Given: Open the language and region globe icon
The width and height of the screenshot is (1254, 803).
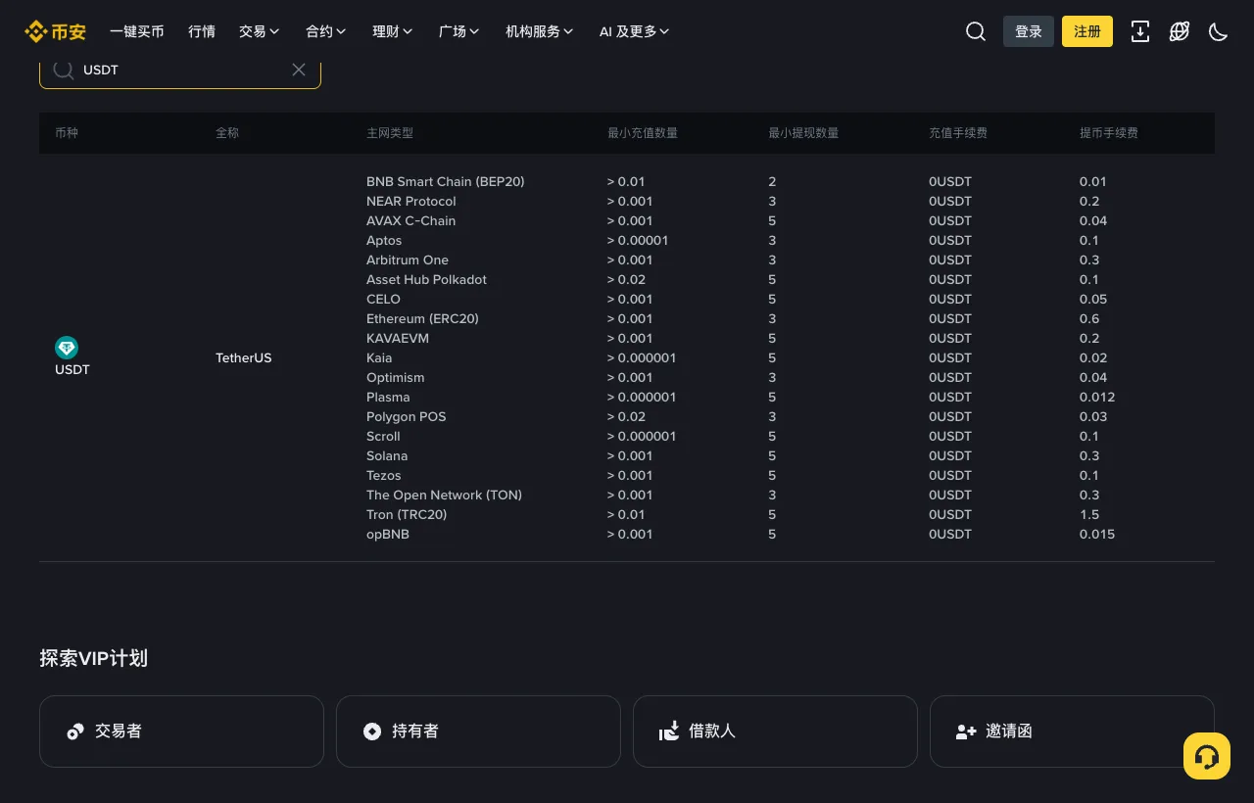Looking at the screenshot, I should 1180,31.
